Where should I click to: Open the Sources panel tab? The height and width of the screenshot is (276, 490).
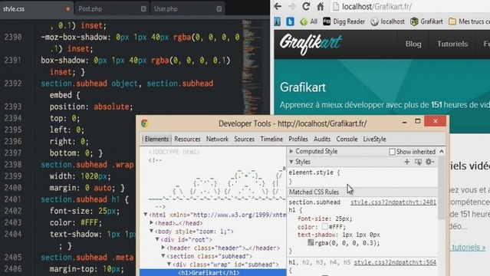click(x=244, y=139)
